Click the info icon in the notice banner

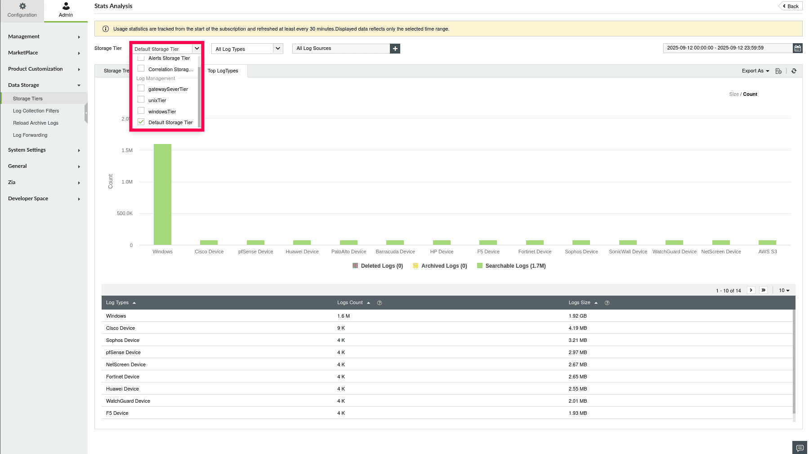click(106, 29)
